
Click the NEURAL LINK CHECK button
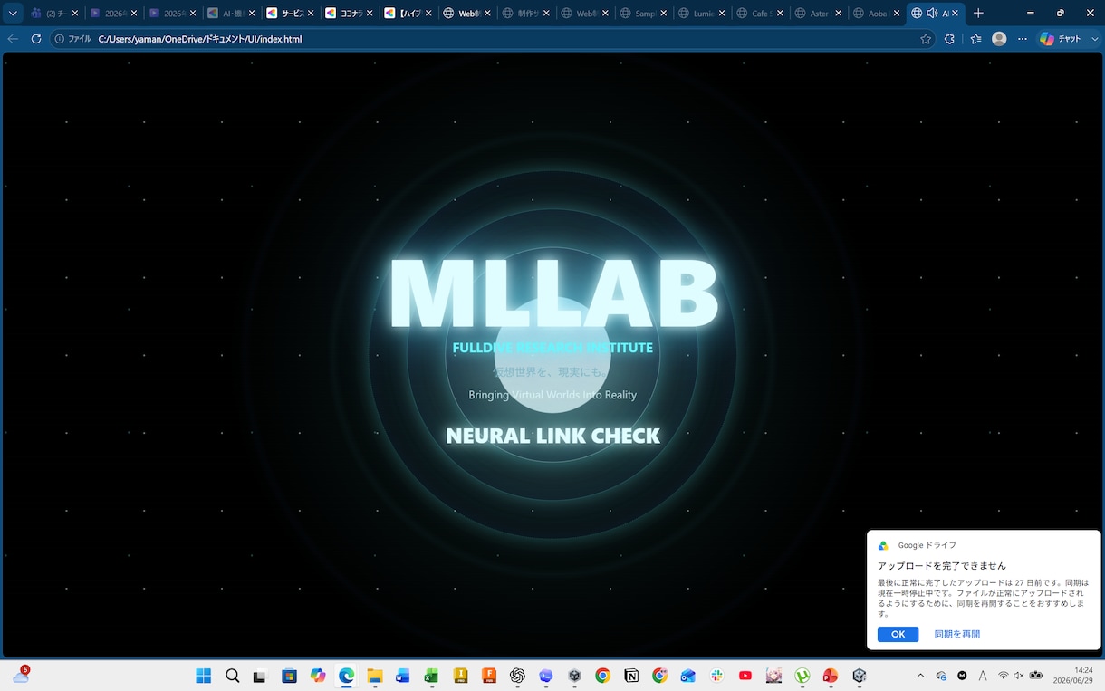552,436
